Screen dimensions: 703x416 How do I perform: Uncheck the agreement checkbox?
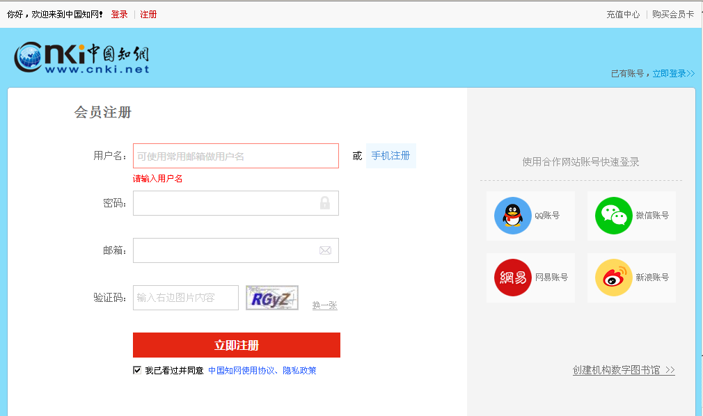[x=137, y=370]
